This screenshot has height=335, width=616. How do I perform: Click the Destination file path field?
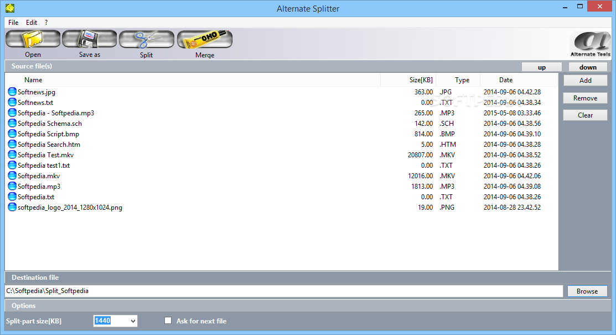coord(283,291)
